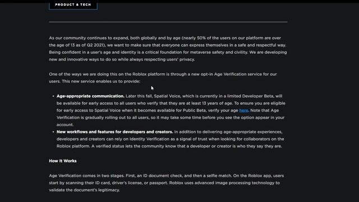Click the horizontal divider line under the tag
Viewport: 359px width, 202px height.
pos(168,22)
